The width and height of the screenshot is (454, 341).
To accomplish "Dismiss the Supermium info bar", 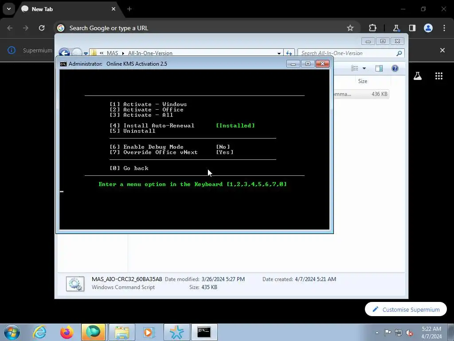I will point(442,50).
